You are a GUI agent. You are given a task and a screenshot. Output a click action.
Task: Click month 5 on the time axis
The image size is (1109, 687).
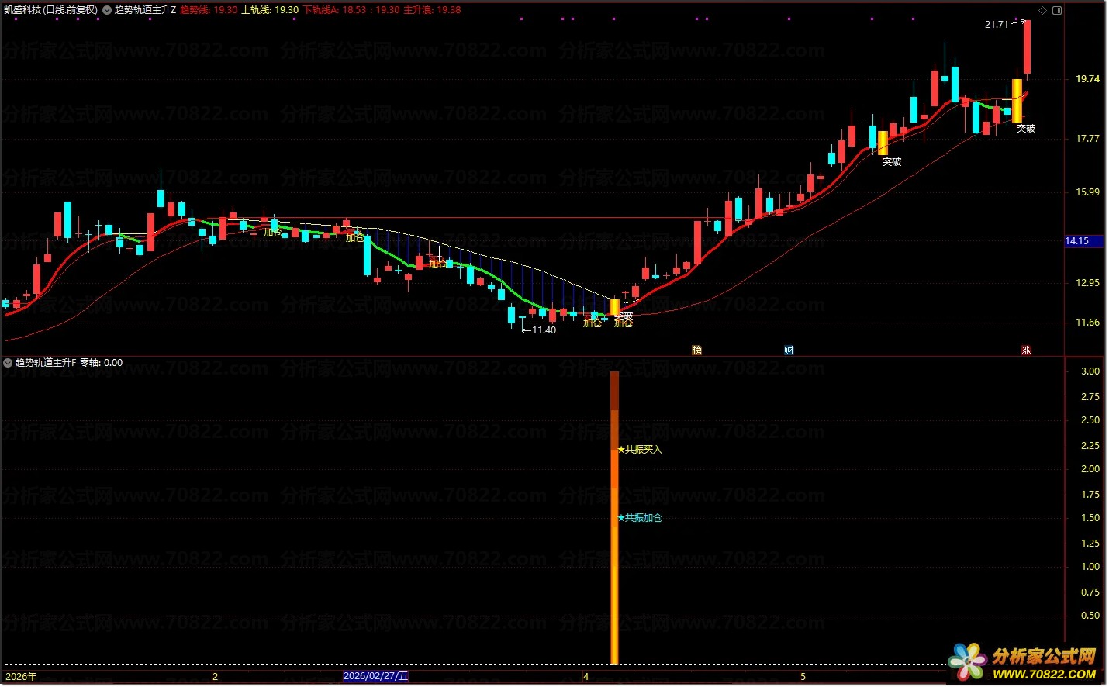pos(803,677)
